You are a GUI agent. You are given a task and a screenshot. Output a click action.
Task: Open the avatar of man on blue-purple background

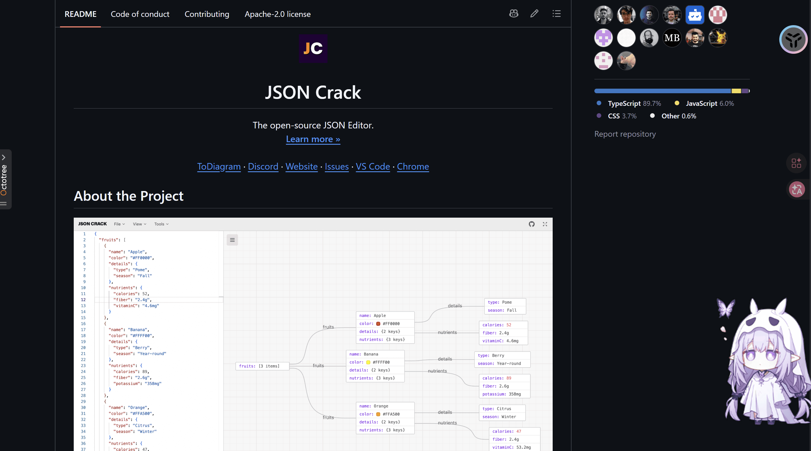coord(649,15)
